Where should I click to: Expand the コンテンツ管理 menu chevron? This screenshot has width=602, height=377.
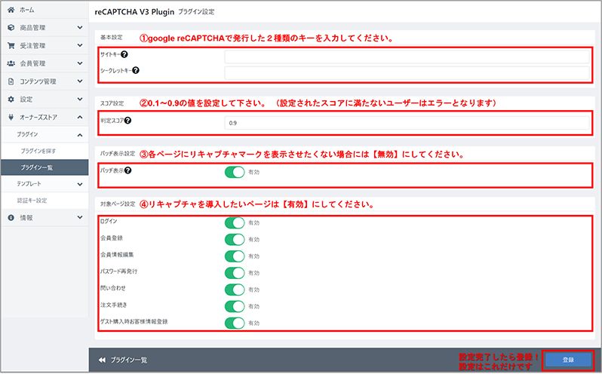pos(80,81)
